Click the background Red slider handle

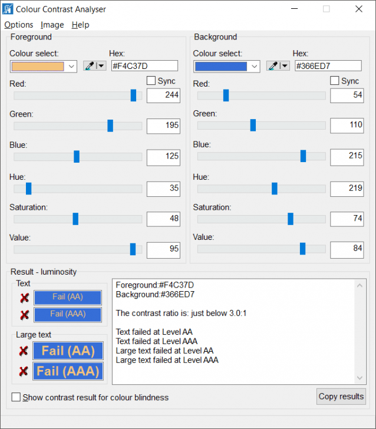pos(226,95)
